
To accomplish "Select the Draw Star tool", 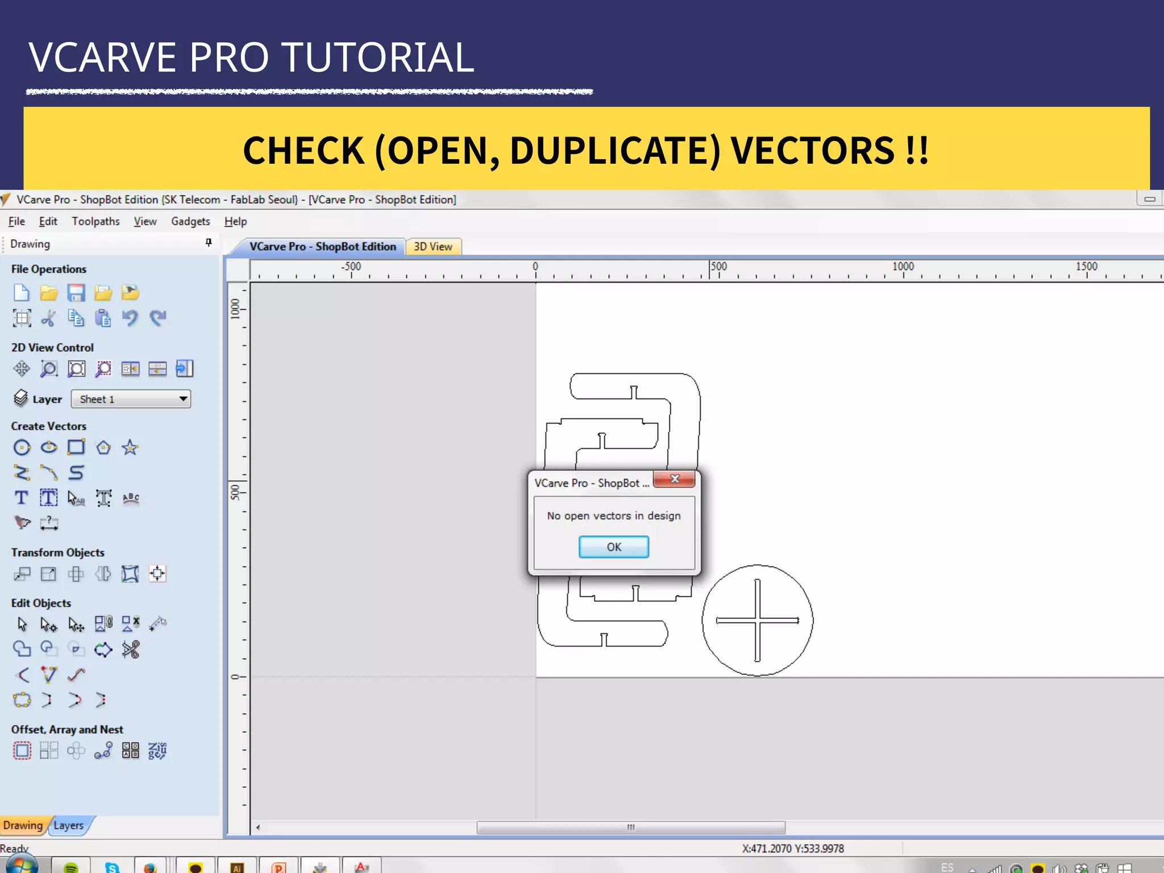I will 130,447.
